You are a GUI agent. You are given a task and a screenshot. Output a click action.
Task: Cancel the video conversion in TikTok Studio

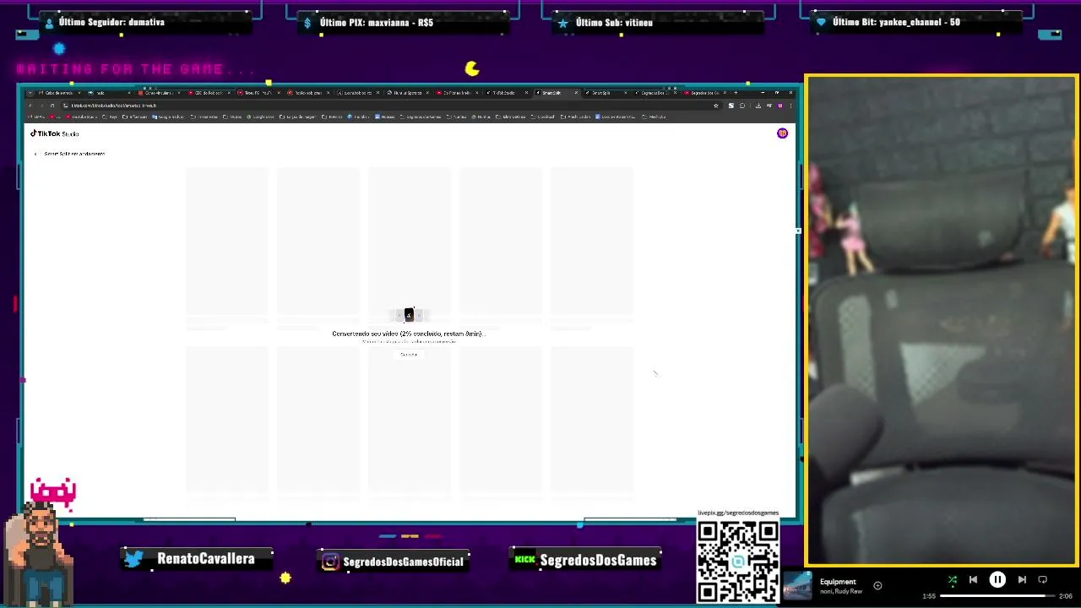coord(409,355)
